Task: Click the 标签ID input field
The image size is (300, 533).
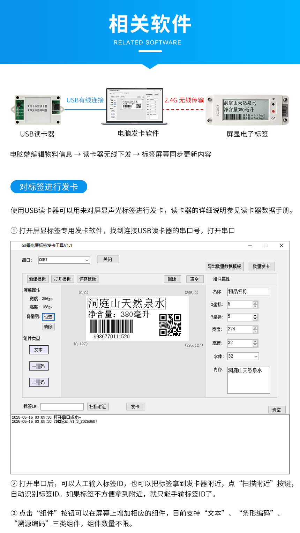Action: point(62,407)
